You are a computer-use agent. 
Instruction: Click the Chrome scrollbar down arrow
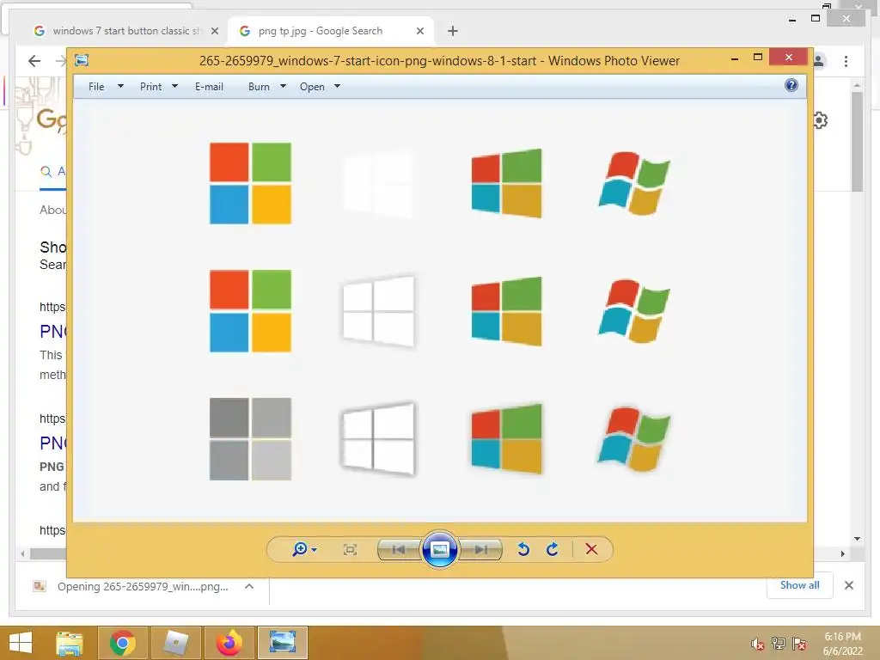[x=857, y=539]
